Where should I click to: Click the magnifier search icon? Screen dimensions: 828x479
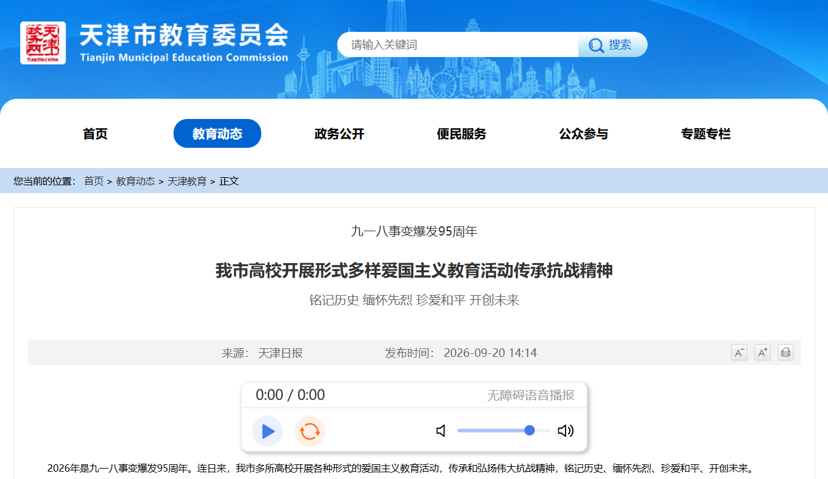pyautogui.click(x=596, y=45)
